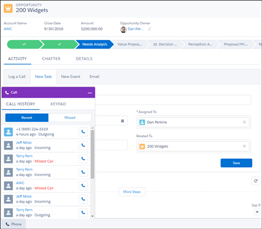This screenshot has width=262, height=229.
Task: Open Jeff Moss contact link, first entry
Action: click(24, 142)
